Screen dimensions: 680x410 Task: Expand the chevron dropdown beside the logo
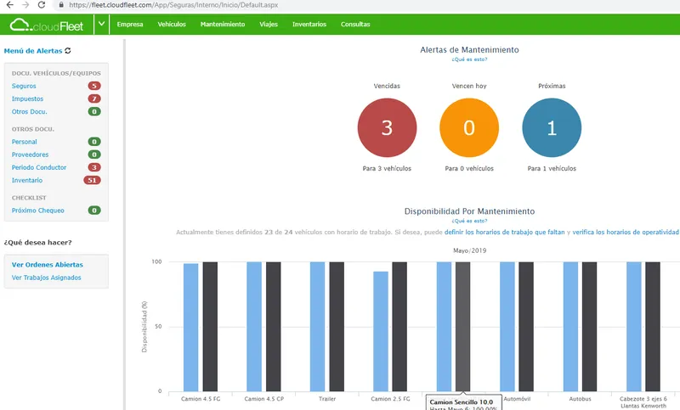(x=101, y=24)
